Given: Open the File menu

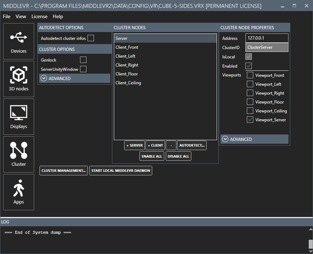Looking at the screenshot, I should 7,17.
